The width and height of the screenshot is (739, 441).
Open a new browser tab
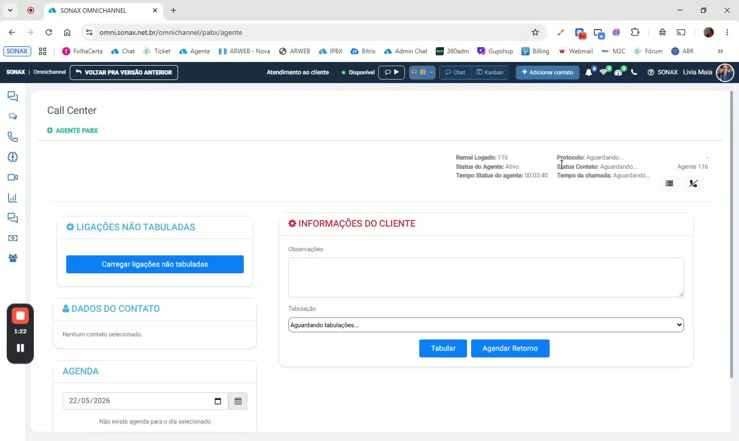(173, 10)
